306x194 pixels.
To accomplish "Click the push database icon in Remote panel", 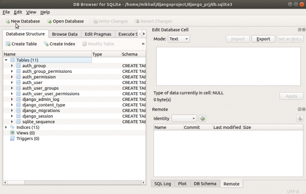I will [300, 119].
